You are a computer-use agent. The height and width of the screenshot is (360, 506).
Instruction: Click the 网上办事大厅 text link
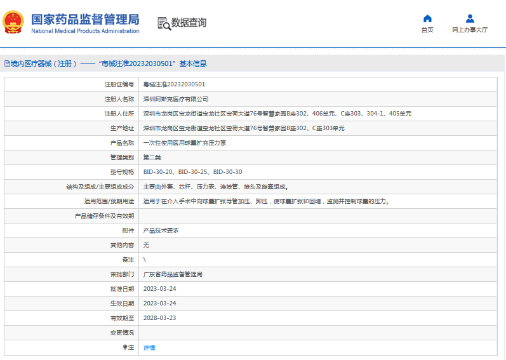[x=470, y=30]
